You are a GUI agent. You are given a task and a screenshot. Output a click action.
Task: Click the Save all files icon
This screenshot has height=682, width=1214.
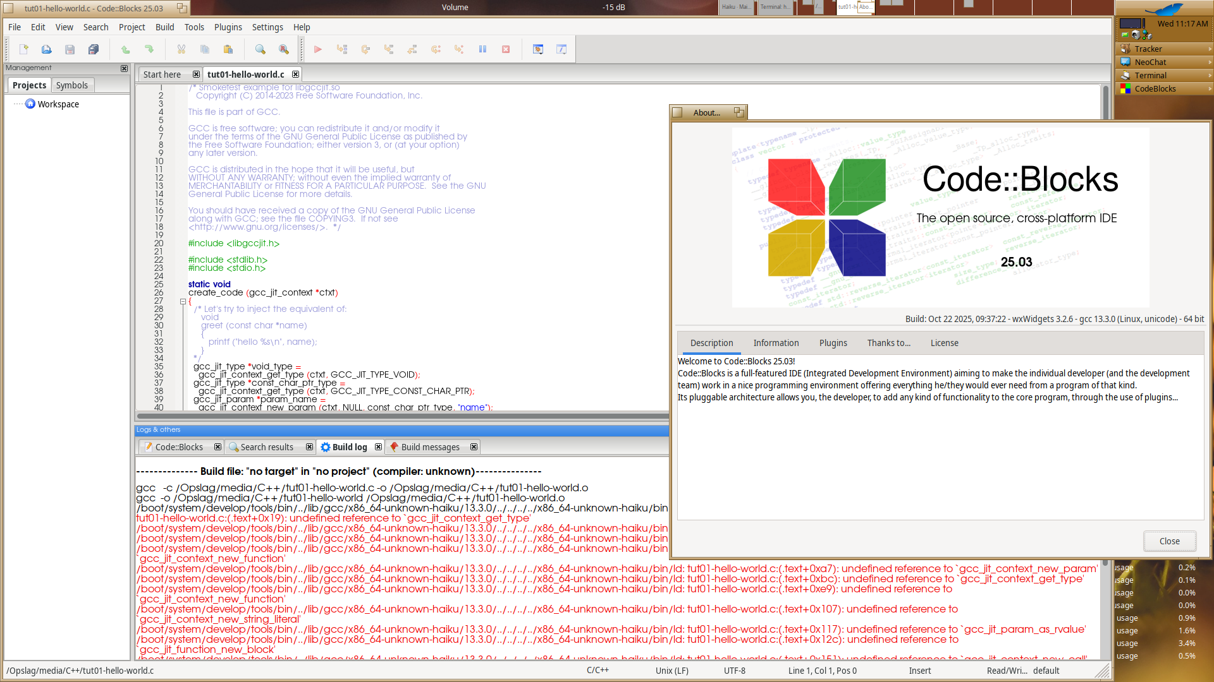tap(94, 49)
